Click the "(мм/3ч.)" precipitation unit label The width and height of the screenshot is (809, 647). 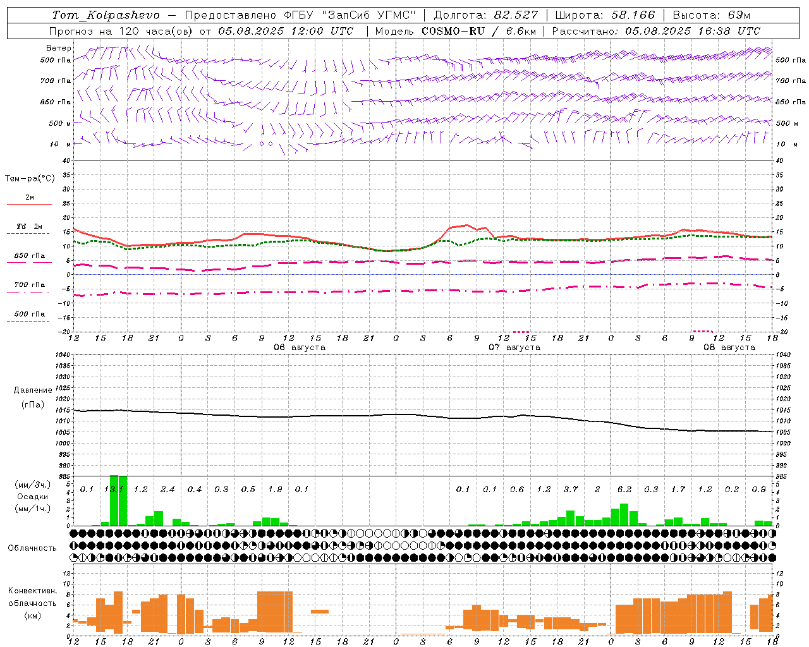(32, 485)
